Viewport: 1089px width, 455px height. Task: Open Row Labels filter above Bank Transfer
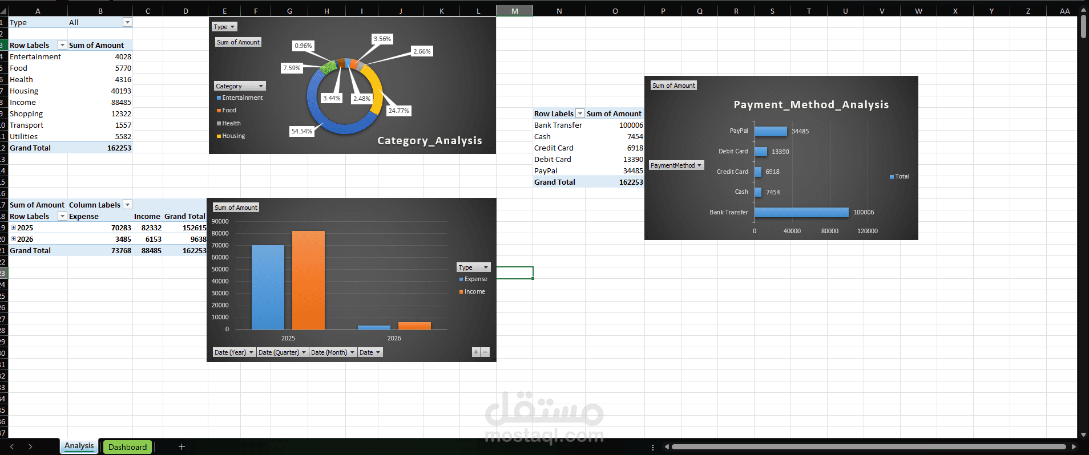click(x=580, y=113)
